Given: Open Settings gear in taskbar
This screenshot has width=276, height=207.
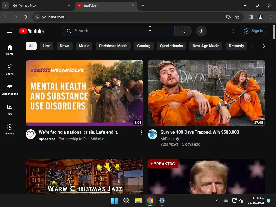Looking at the screenshot, I should 162,201.
